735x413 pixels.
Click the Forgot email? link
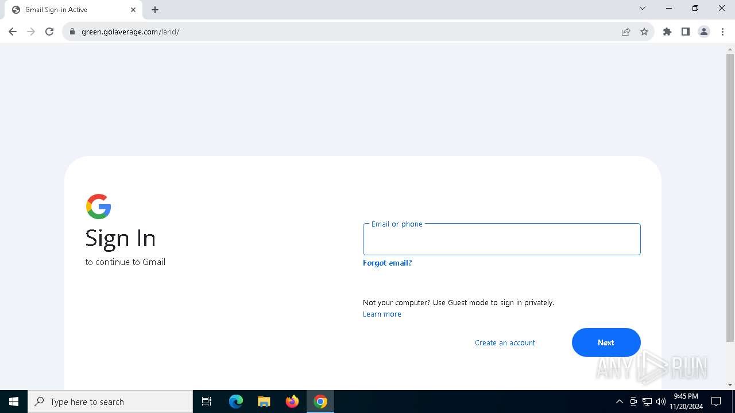[387, 263]
